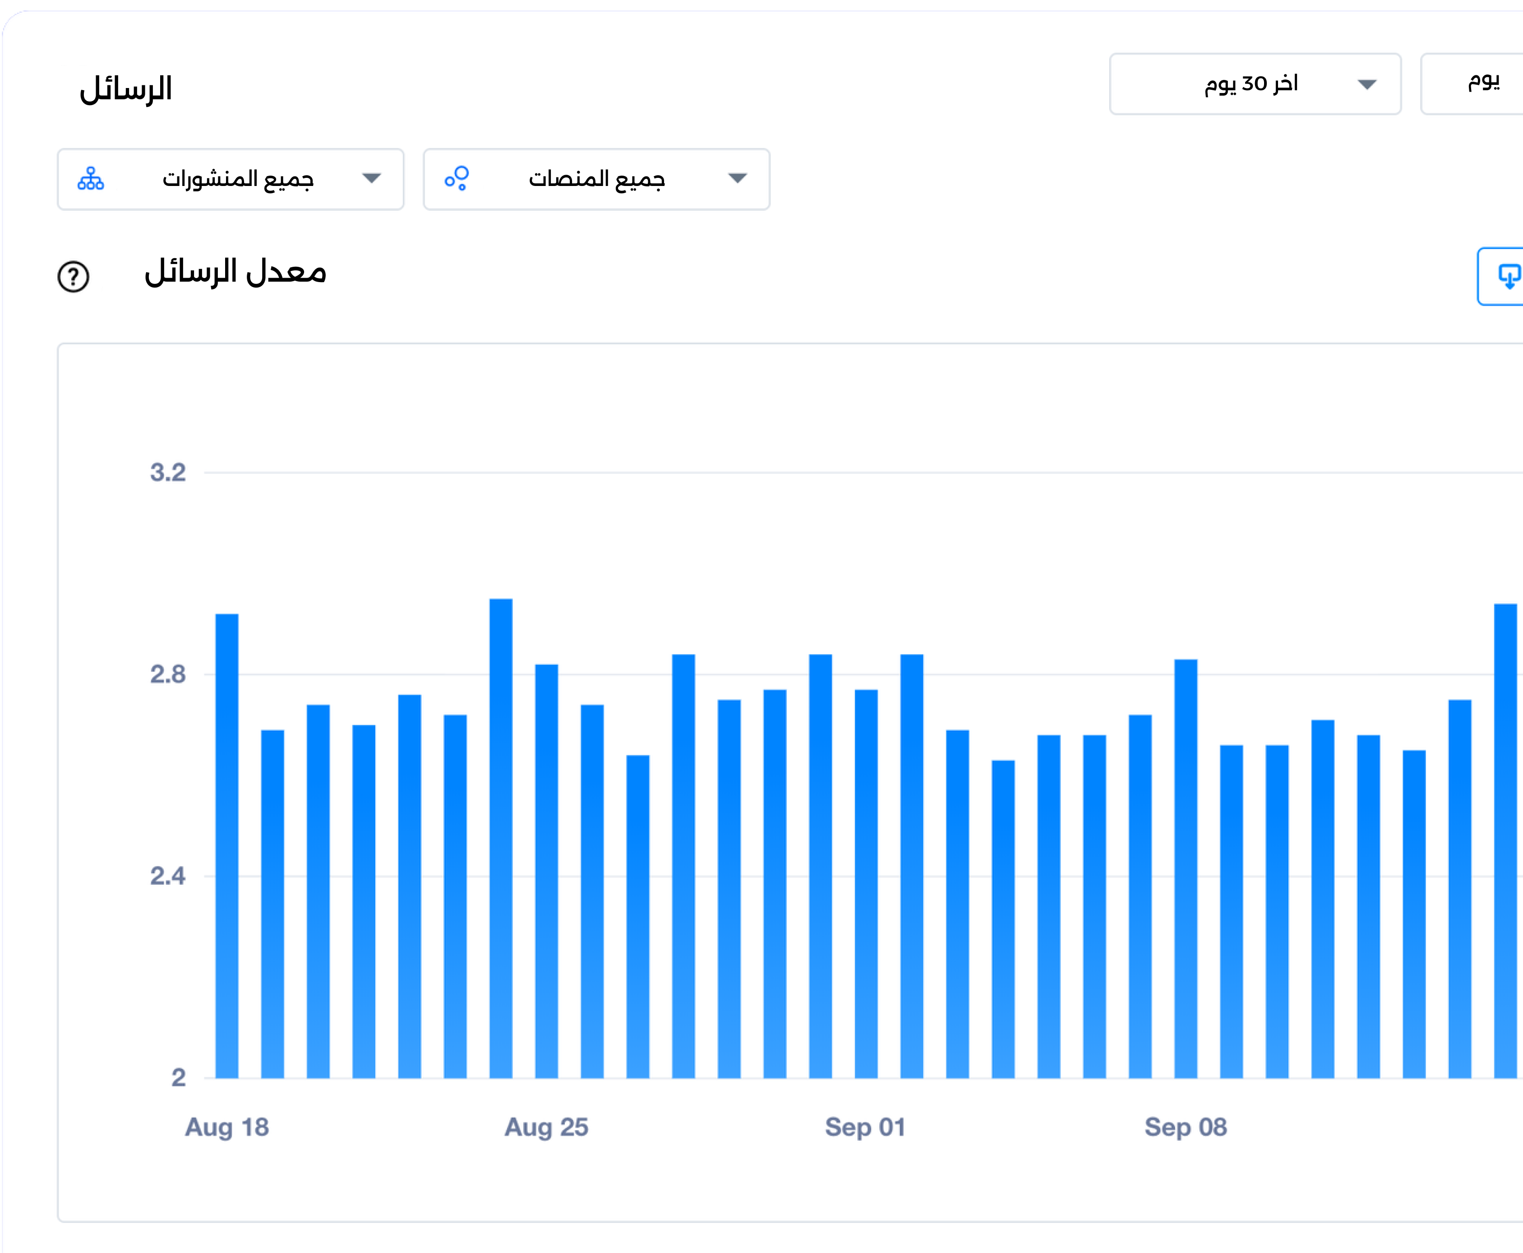Click the help question mark icon

(73, 276)
